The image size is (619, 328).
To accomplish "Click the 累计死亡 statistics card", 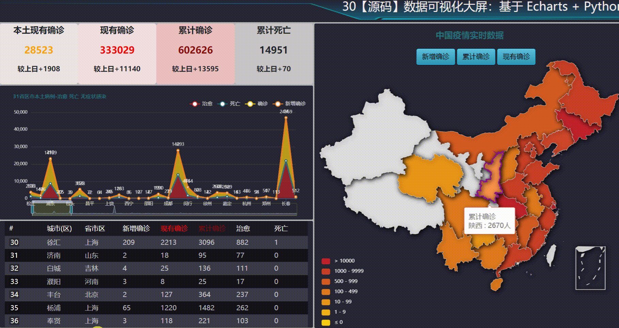I will (x=273, y=53).
